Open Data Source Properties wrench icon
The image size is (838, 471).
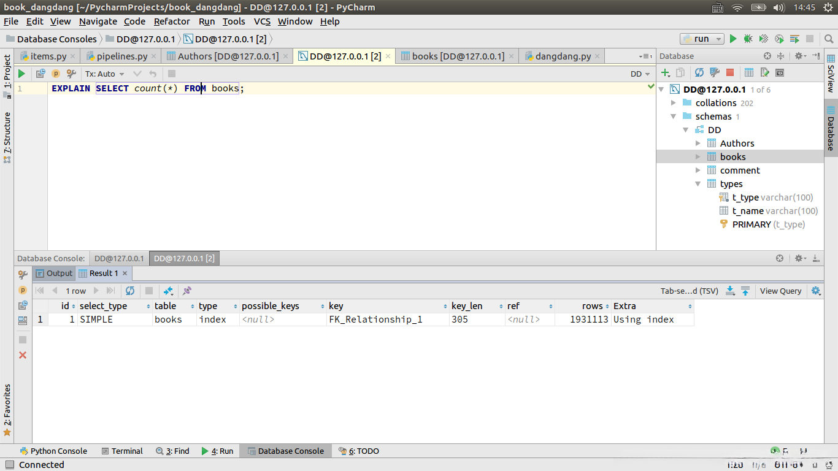point(715,72)
